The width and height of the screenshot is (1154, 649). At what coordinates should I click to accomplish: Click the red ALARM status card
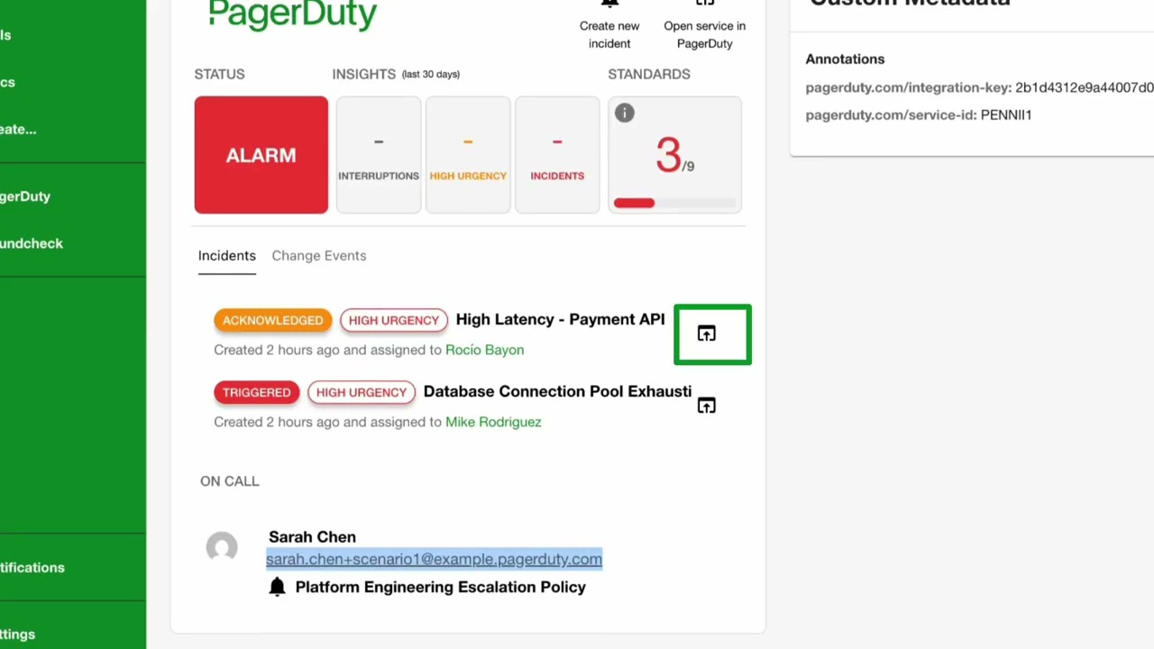(261, 155)
